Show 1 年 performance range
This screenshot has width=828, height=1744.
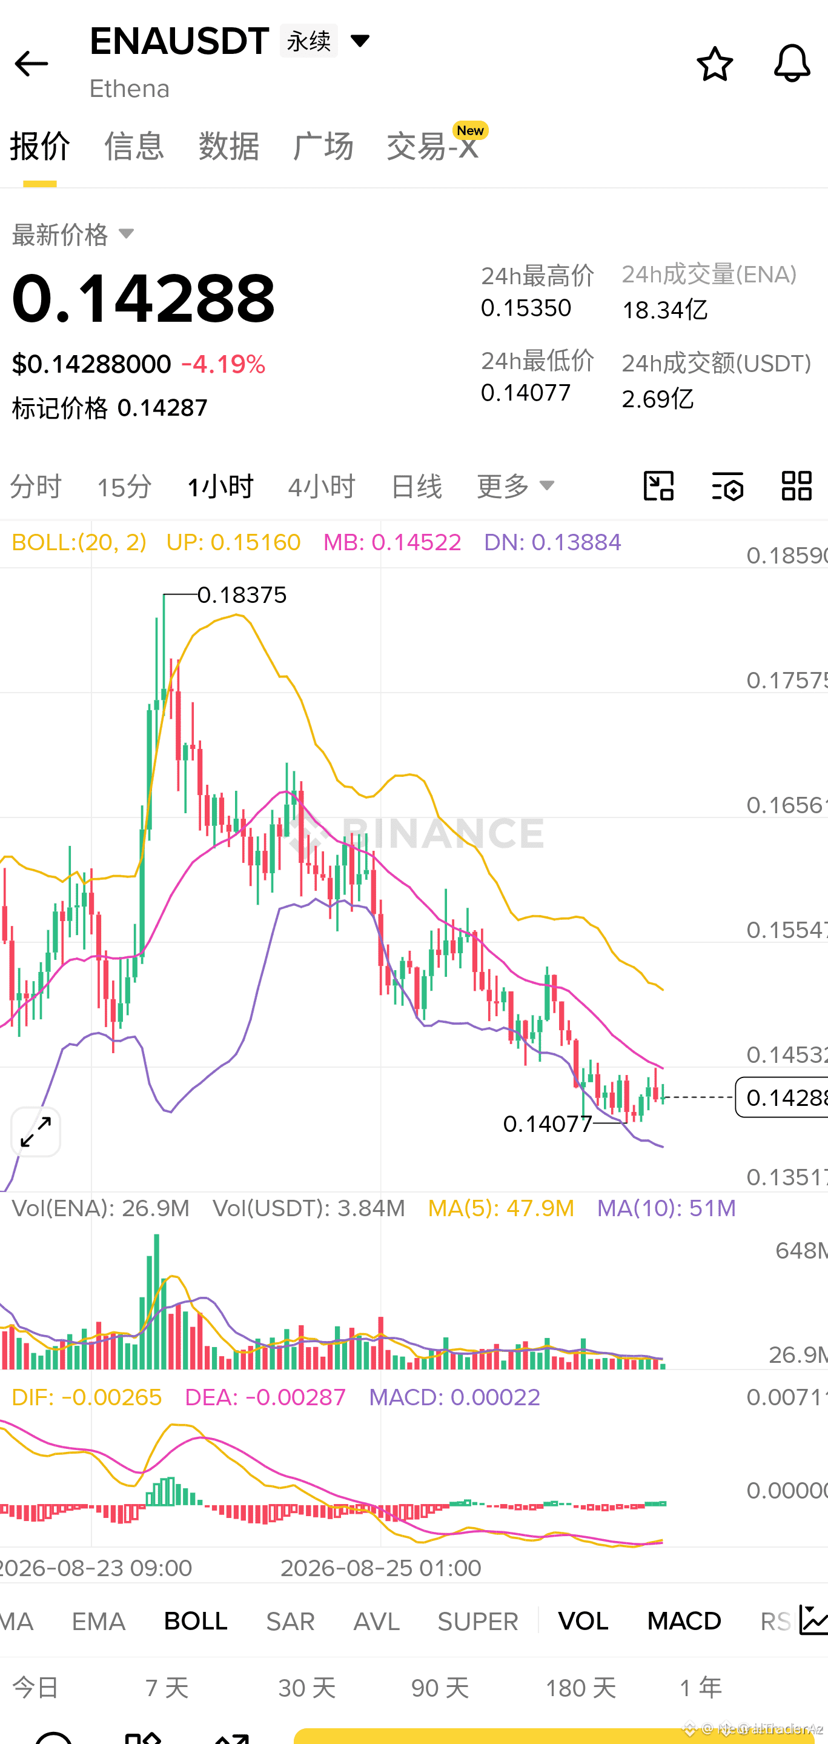701,1688
